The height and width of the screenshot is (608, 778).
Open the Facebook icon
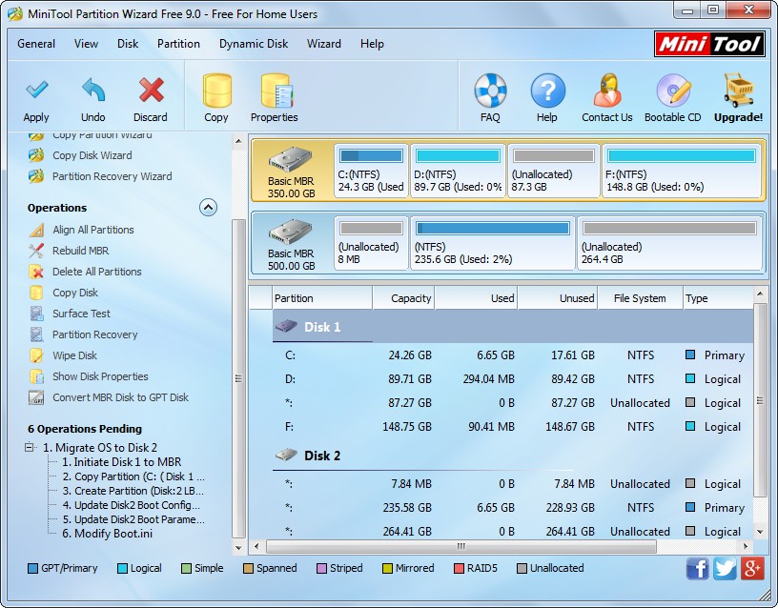click(697, 568)
